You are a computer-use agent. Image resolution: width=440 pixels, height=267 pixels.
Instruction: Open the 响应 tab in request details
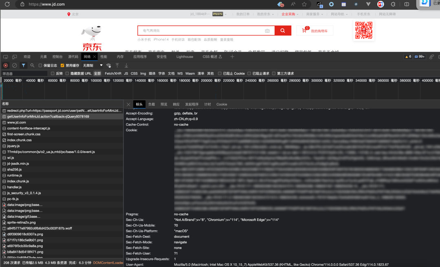[x=176, y=104]
